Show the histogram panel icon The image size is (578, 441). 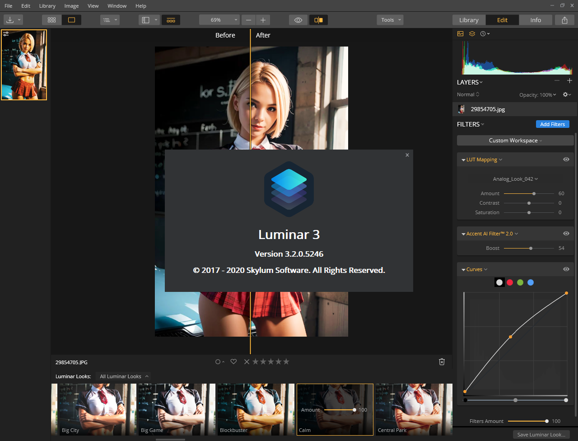460,33
